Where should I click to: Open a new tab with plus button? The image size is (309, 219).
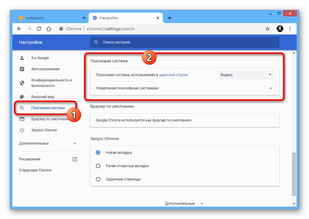point(169,18)
